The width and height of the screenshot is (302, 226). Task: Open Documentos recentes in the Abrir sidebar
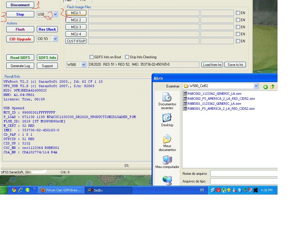coord(167,101)
